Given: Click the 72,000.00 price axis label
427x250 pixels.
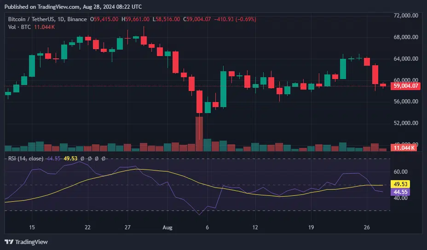Looking at the screenshot, I should (x=406, y=16).
